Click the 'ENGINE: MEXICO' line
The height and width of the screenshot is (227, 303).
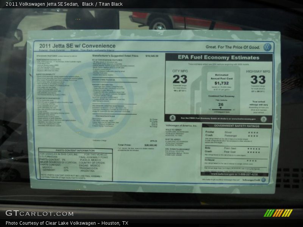89,166
